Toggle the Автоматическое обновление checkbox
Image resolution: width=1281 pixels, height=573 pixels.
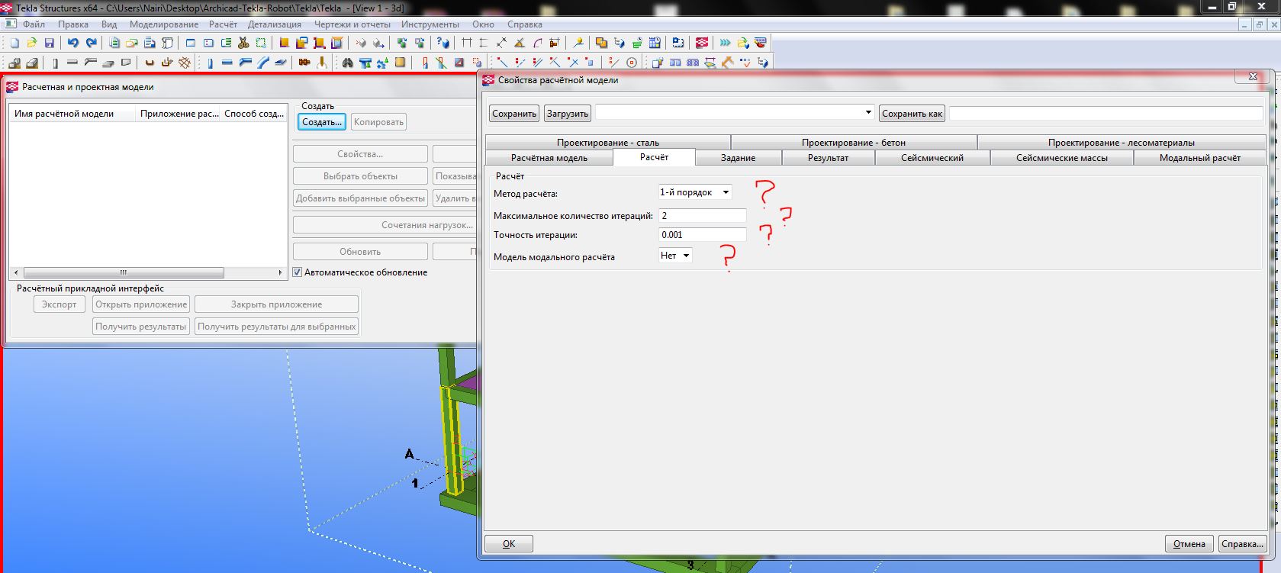[298, 272]
